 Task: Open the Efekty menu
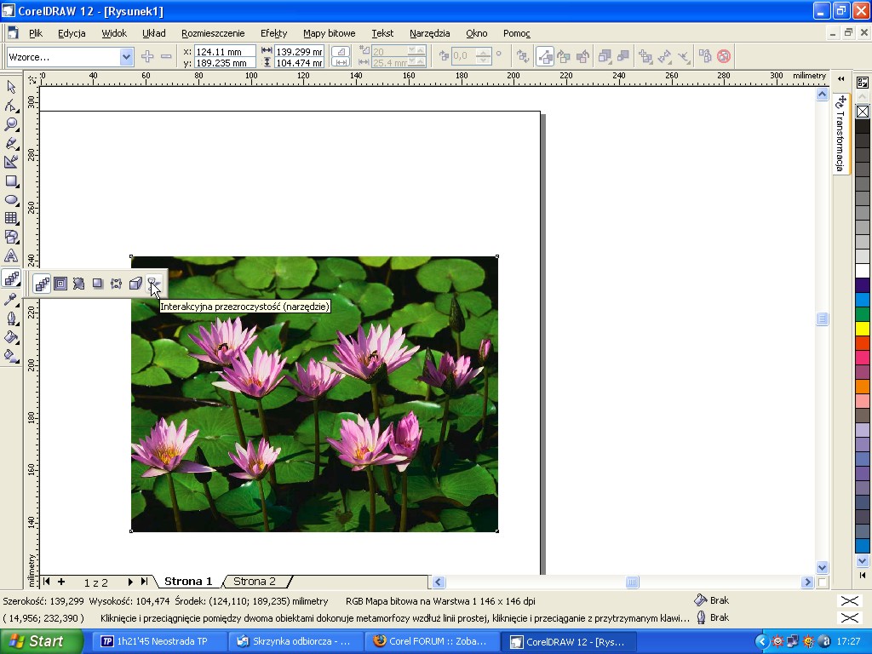click(273, 33)
